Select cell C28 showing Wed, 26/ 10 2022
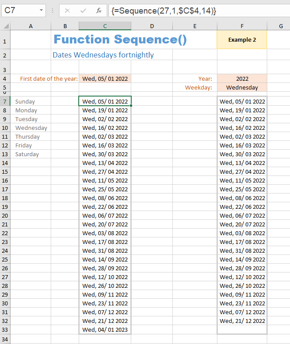Screen dimensions: 290x344 coord(105,286)
